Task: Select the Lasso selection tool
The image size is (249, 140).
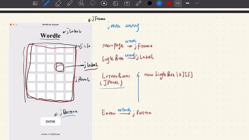Action: pos(93,3)
